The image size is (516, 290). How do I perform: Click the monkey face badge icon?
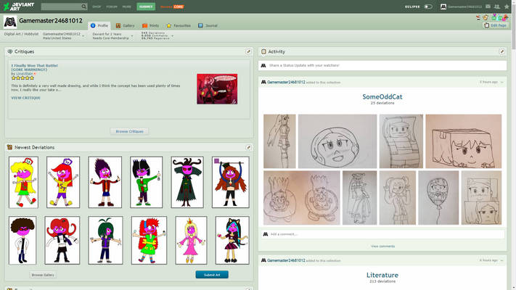pyautogui.click(x=486, y=17)
